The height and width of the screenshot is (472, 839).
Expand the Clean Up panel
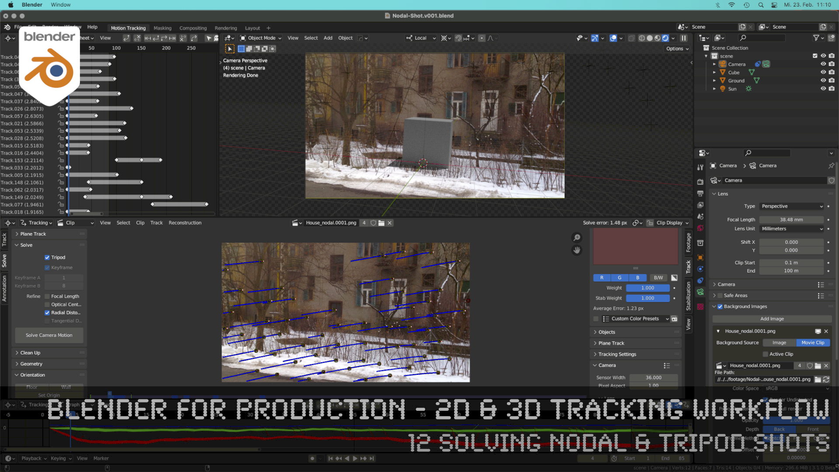[29, 352]
